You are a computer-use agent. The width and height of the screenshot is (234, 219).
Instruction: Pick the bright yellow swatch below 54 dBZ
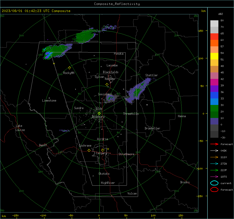pos(214,56)
